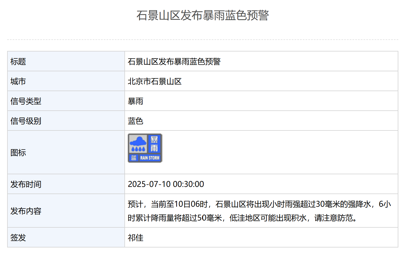Select the 标题 label cell
Viewport: 403px width, 256px height.
coord(66,61)
